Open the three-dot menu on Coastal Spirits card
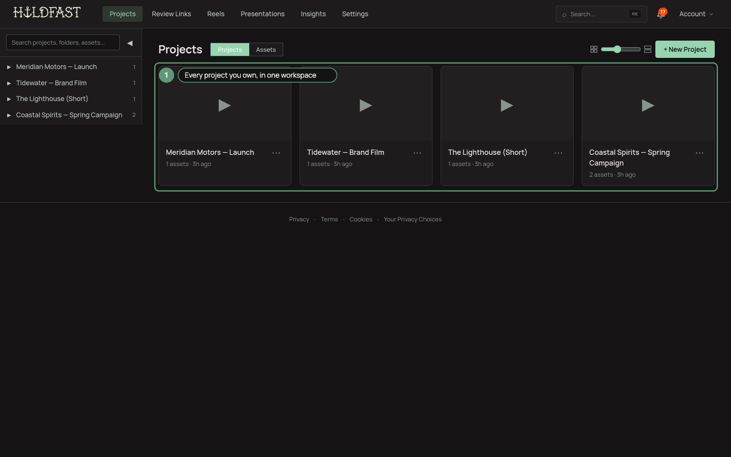The image size is (731, 457). [x=700, y=153]
